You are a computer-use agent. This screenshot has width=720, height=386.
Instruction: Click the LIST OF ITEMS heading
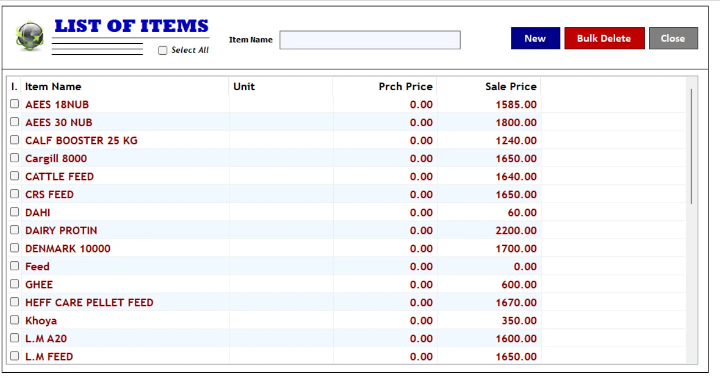pyautogui.click(x=131, y=26)
